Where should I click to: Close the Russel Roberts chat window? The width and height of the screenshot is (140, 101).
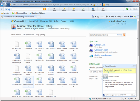[135, 66]
